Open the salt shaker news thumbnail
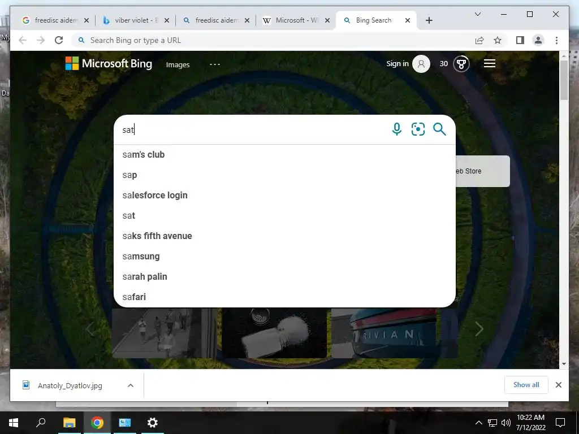 click(x=274, y=333)
